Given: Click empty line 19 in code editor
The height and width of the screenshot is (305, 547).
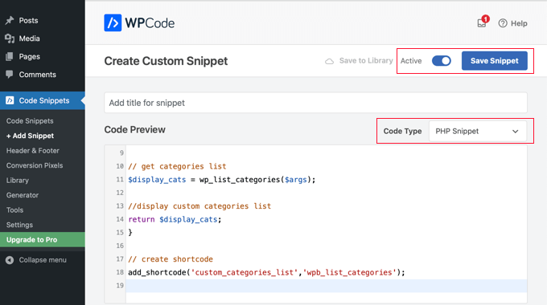Looking at the screenshot, I should 326,286.
